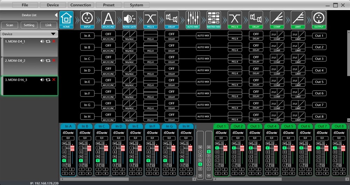Click the red fader on In B
350x185 pixels.
point(89,148)
